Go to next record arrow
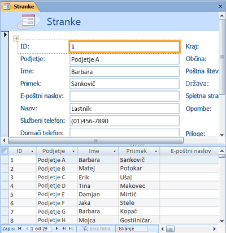Image resolution: width=226 pixels, height=233 pixels. [x=56, y=228]
